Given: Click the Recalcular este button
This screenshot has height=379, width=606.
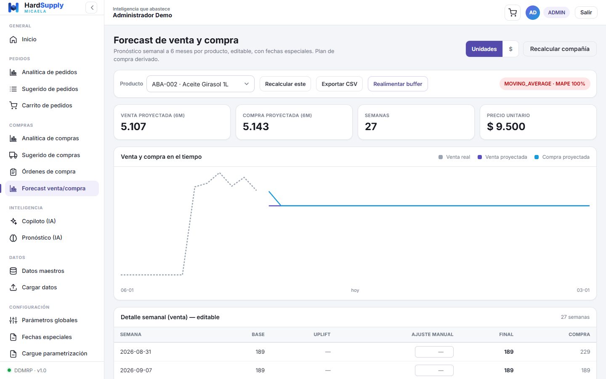Looking at the screenshot, I should point(285,84).
